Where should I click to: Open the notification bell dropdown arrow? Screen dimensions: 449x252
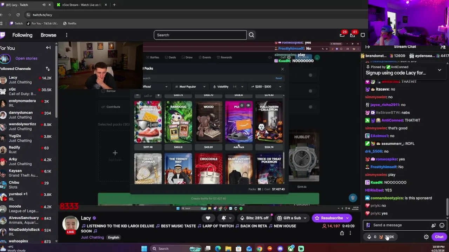click(x=230, y=218)
